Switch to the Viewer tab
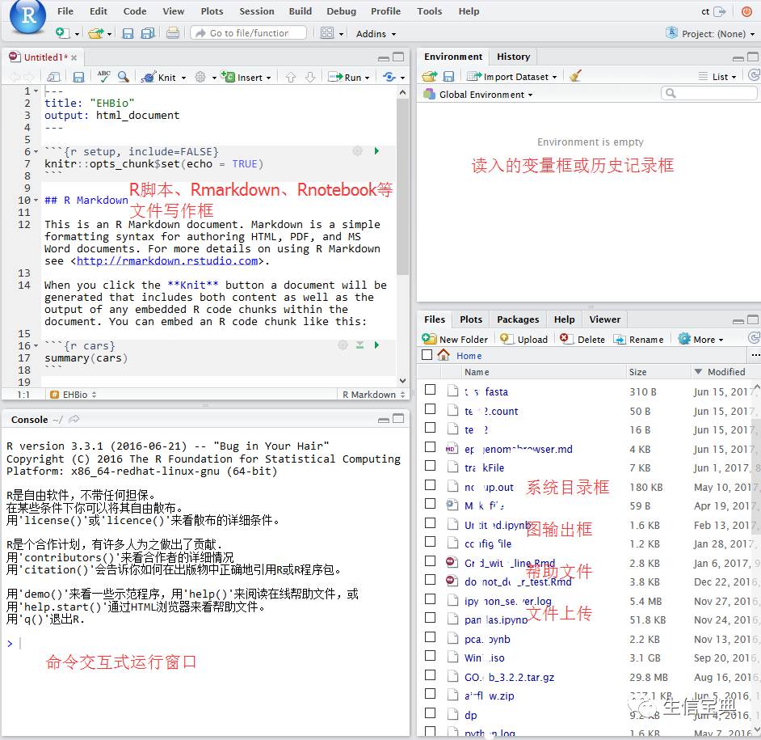 604,319
